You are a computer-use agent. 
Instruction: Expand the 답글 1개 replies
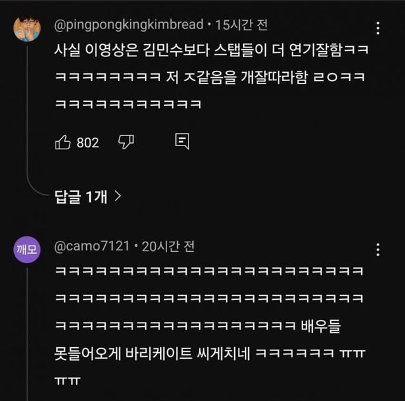(81, 197)
